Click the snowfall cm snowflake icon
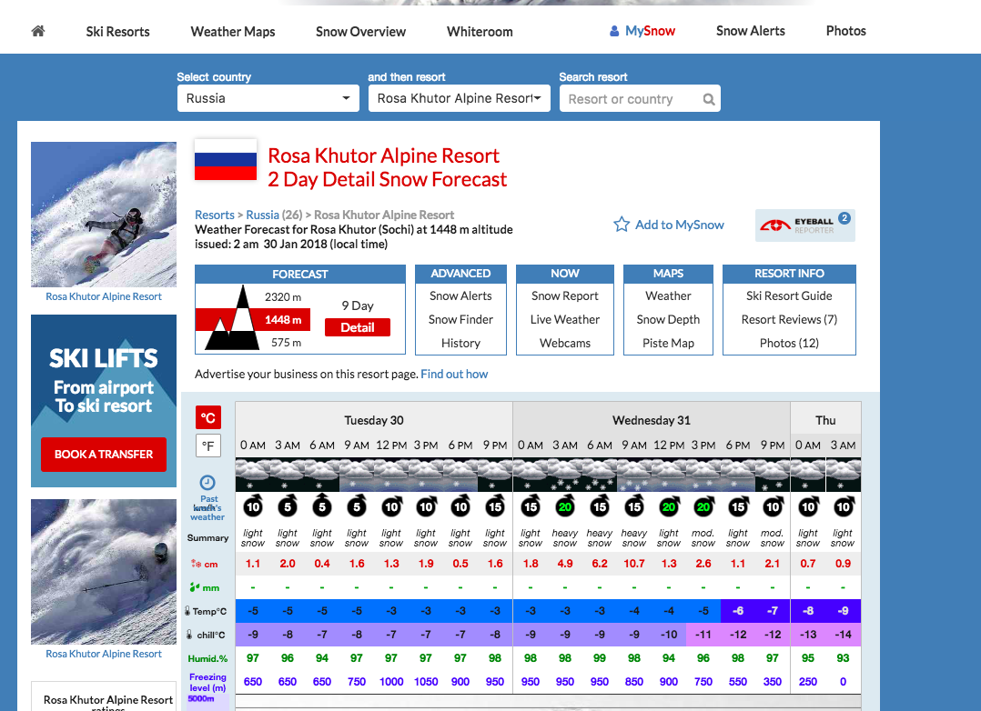 (197, 564)
